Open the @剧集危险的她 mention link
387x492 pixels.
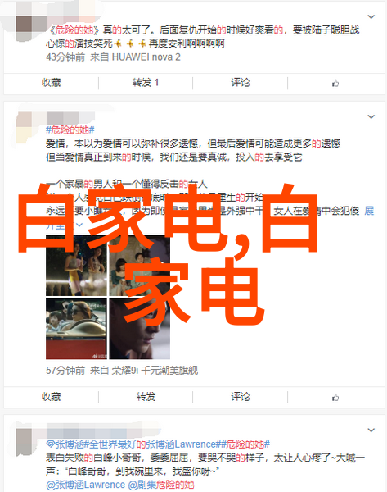(x=161, y=485)
